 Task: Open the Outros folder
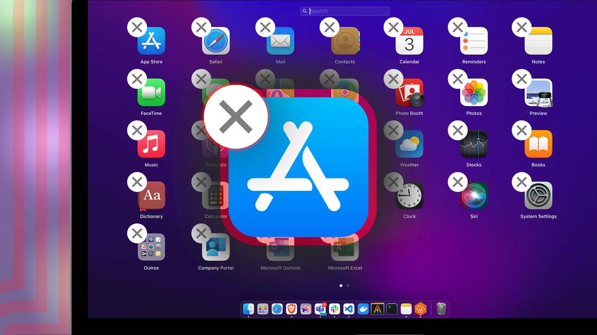click(151, 247)
